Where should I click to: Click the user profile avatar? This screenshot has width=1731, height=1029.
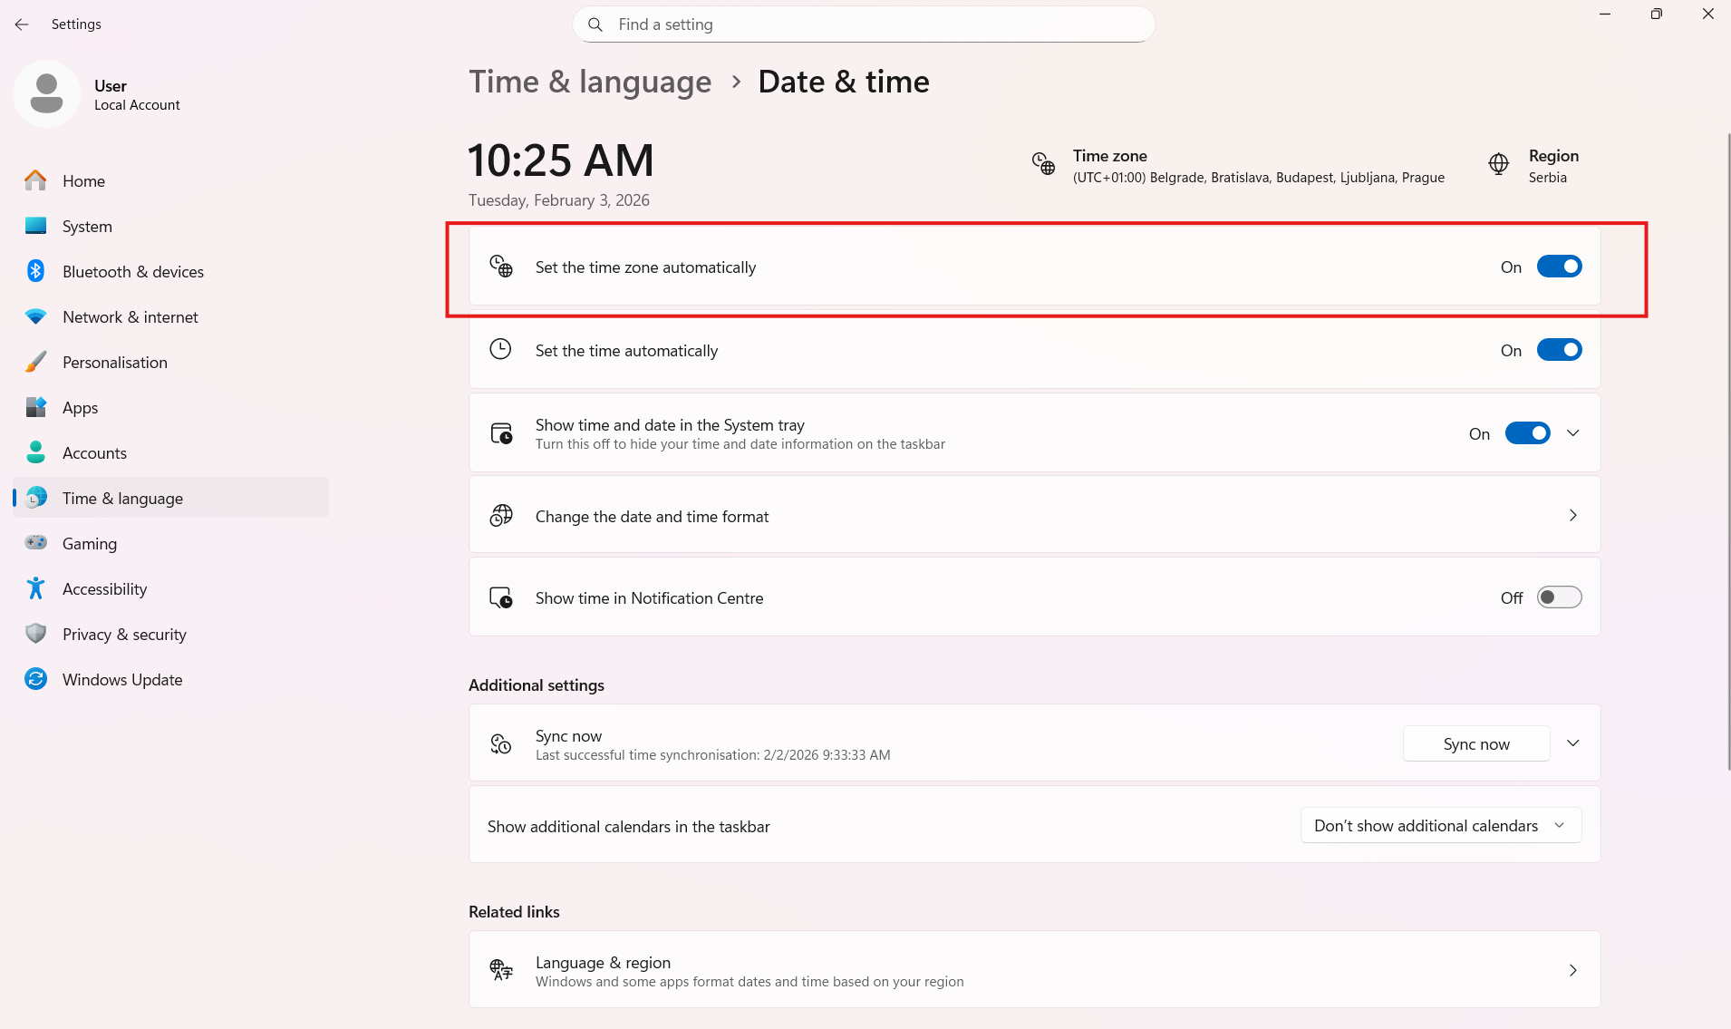[46, 94]
